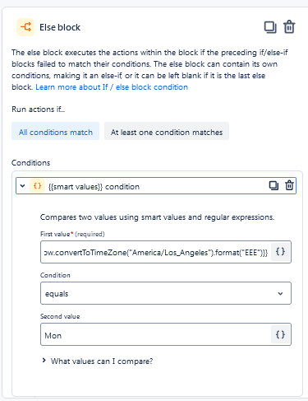Screen dimensions: 308x401
Task: Click the dropdown arrow beside equals
Action: tap(280, 293)
